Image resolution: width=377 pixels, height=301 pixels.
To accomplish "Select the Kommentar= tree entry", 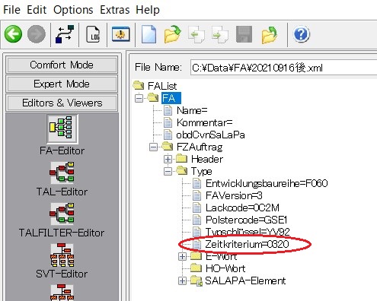I will point(205,122).
